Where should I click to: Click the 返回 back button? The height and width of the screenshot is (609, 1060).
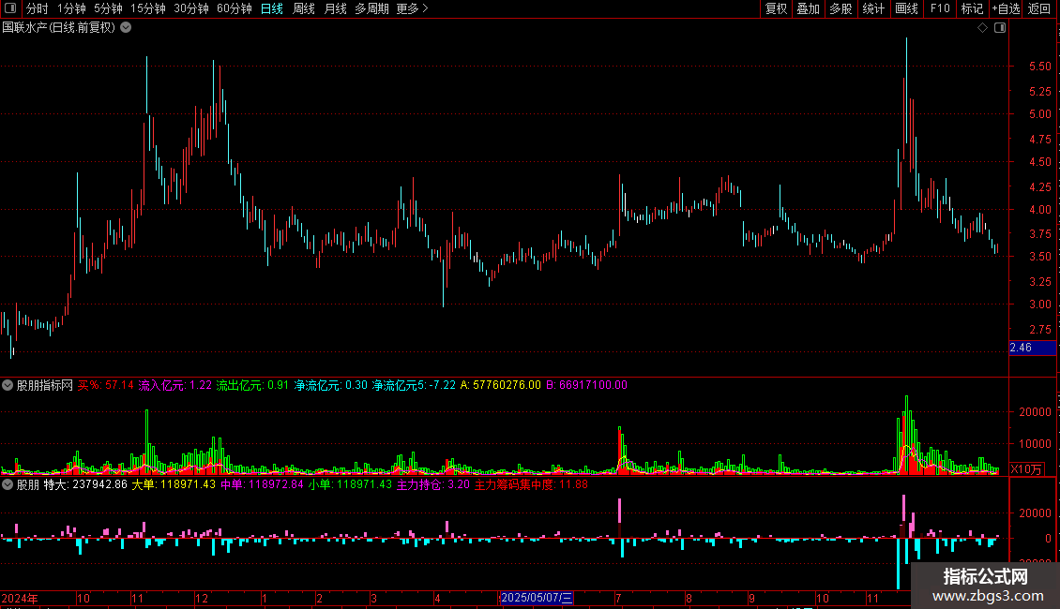coord(1039,8)
